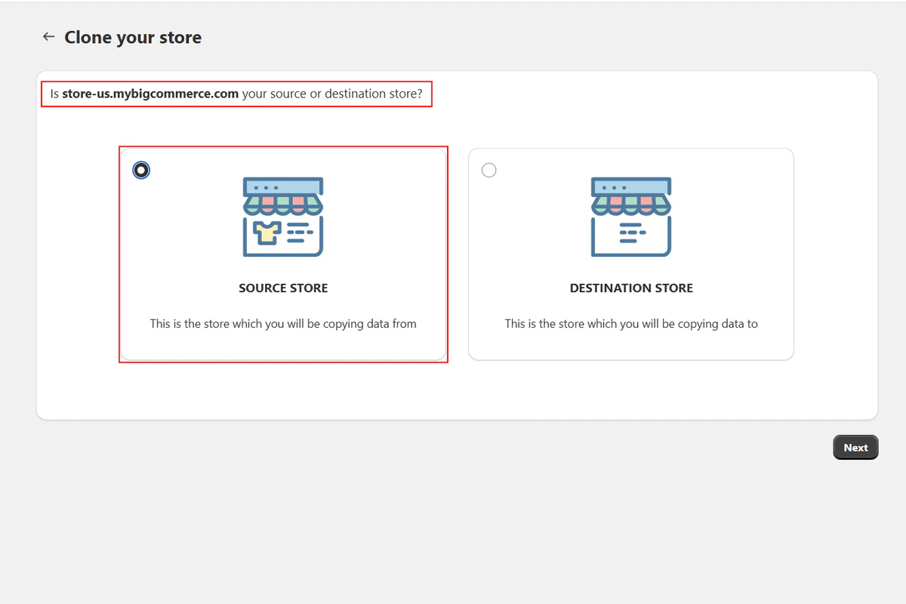Click the Clone your store heading
The height and width of the screenshot is (604, 906).
pyautogui.click(x=133, y=36)
